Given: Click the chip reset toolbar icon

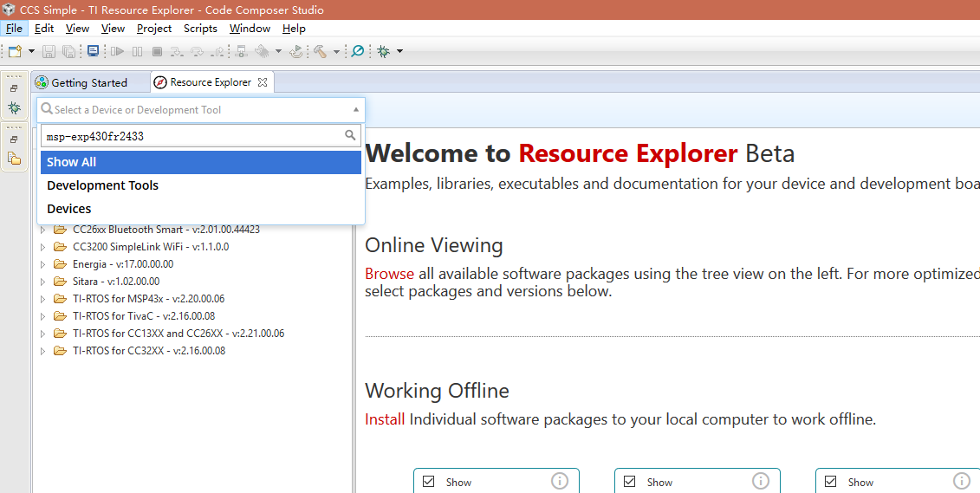Looking at the screenshot, I should coord(263,51).
